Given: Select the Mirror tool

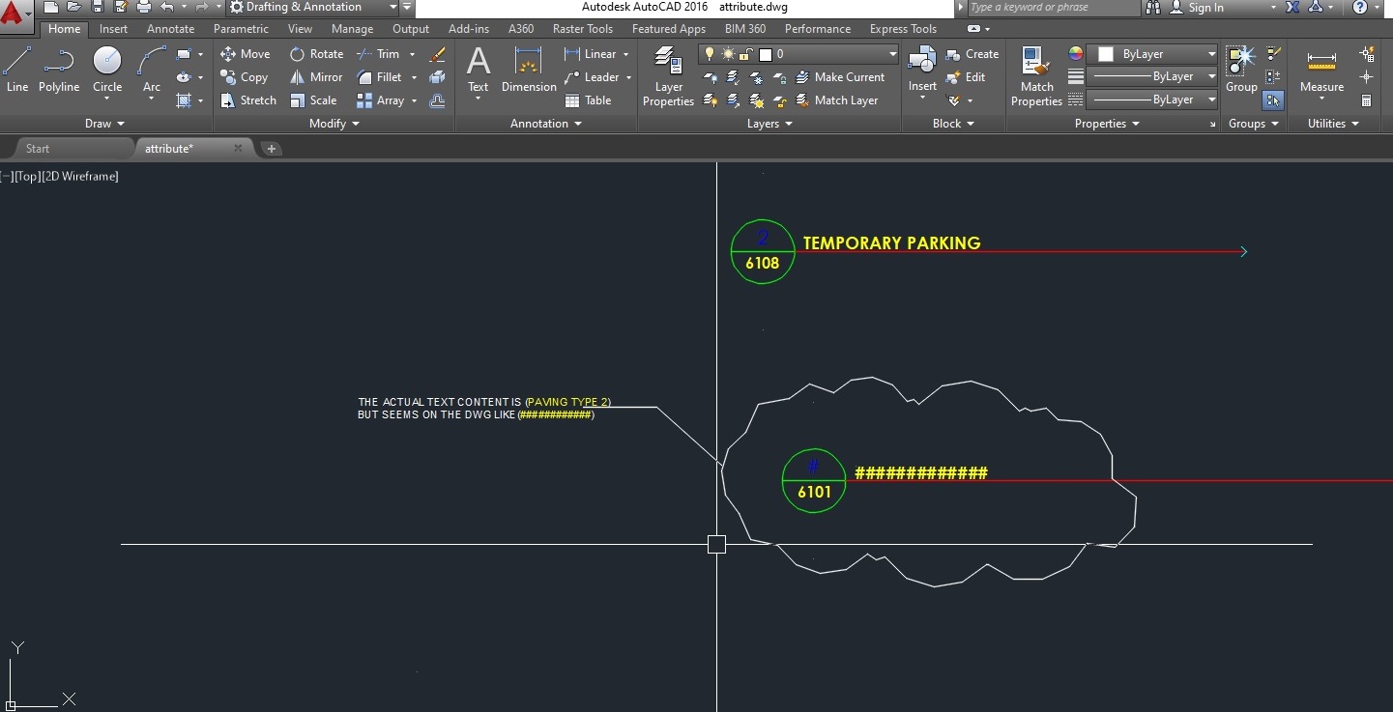Looking at the screenshot, I should click(316, 77).
